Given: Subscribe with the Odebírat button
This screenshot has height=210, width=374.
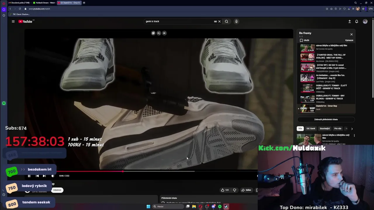Looking at the screenshot, I should coord(57,190).
